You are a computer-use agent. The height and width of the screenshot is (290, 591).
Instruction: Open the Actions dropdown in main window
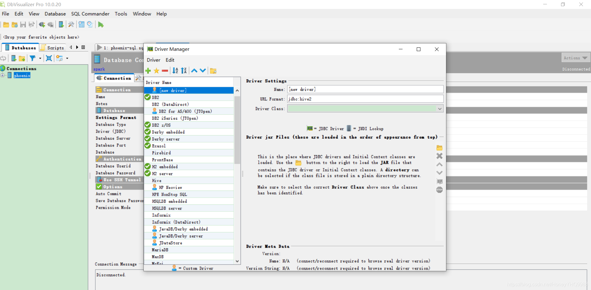coord(576,58)
